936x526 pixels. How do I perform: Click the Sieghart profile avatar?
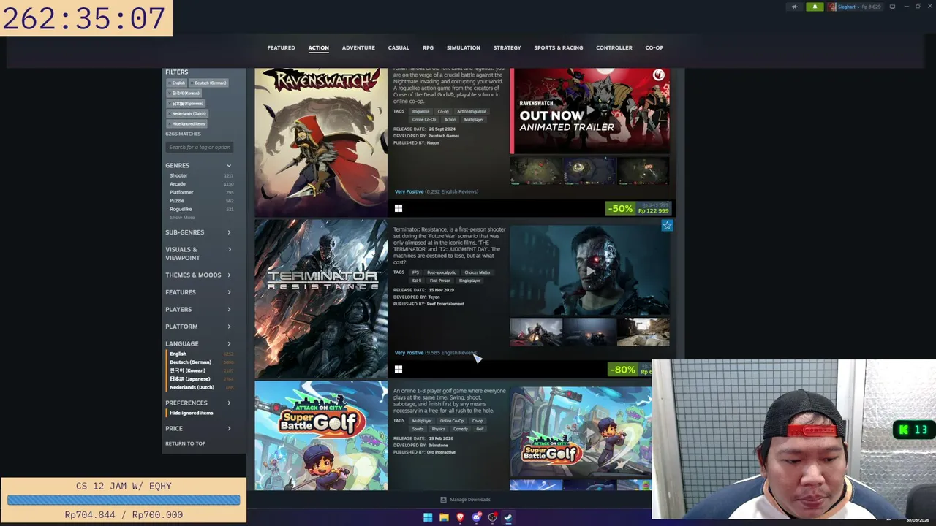(x=832, y=7)
